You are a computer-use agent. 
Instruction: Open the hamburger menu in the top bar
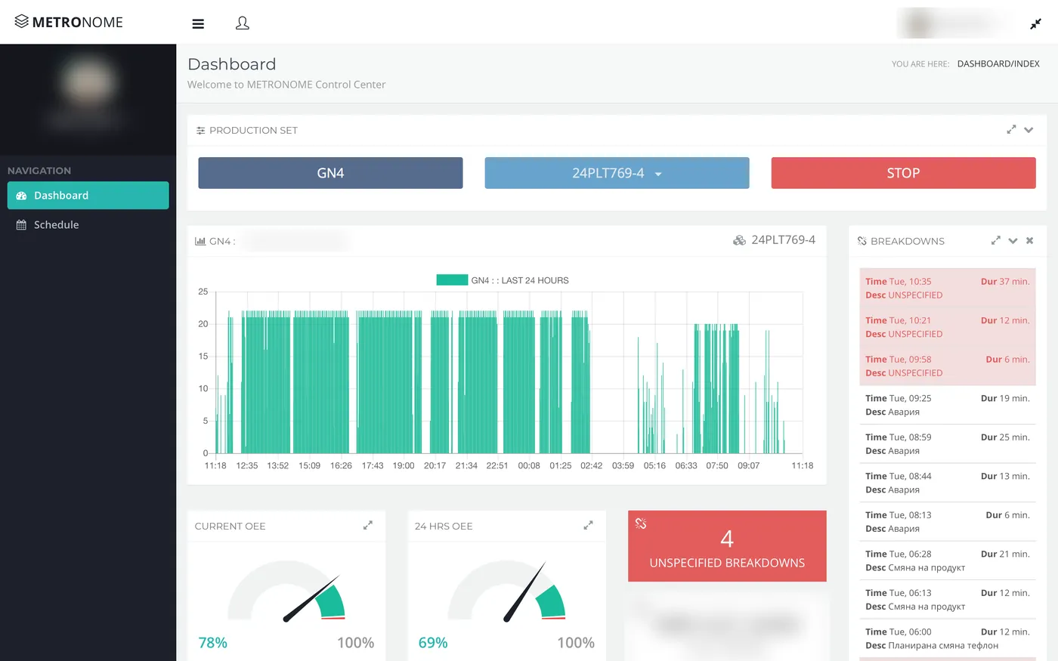[198, 23]
